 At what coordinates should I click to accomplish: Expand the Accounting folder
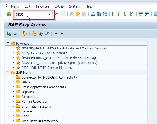click(x=13, y=96)
